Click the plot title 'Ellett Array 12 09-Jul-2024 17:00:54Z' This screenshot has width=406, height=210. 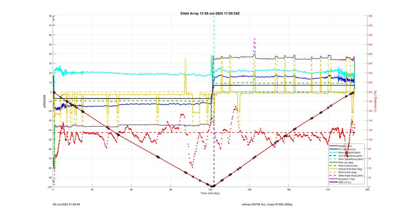[x=210, y=13]
